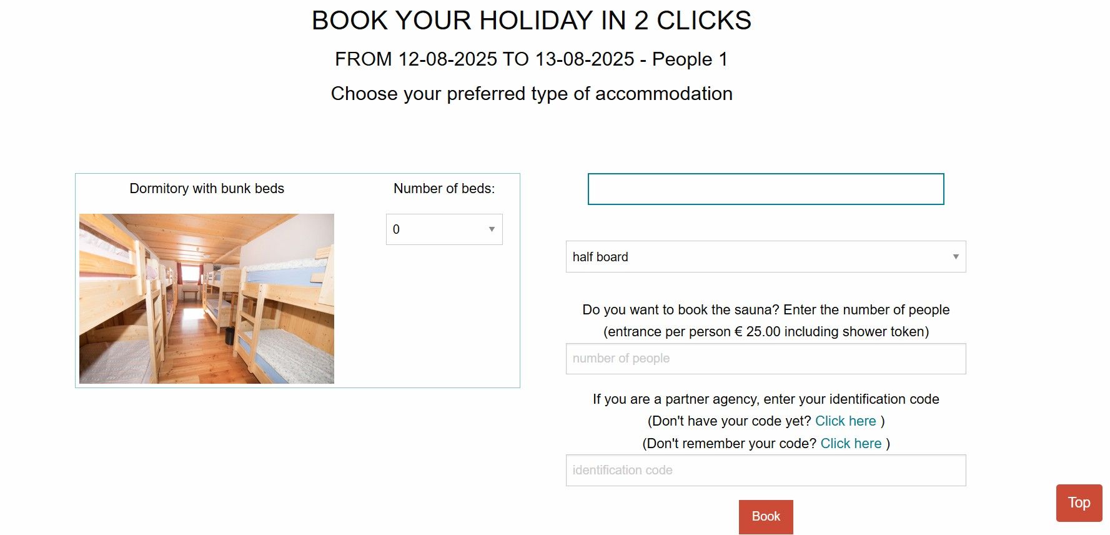Viewport: 1110px width, 535px height.
Task: Click the Book Your Holiday in 2 Clicks heading
Action: [x=531, y=21]
